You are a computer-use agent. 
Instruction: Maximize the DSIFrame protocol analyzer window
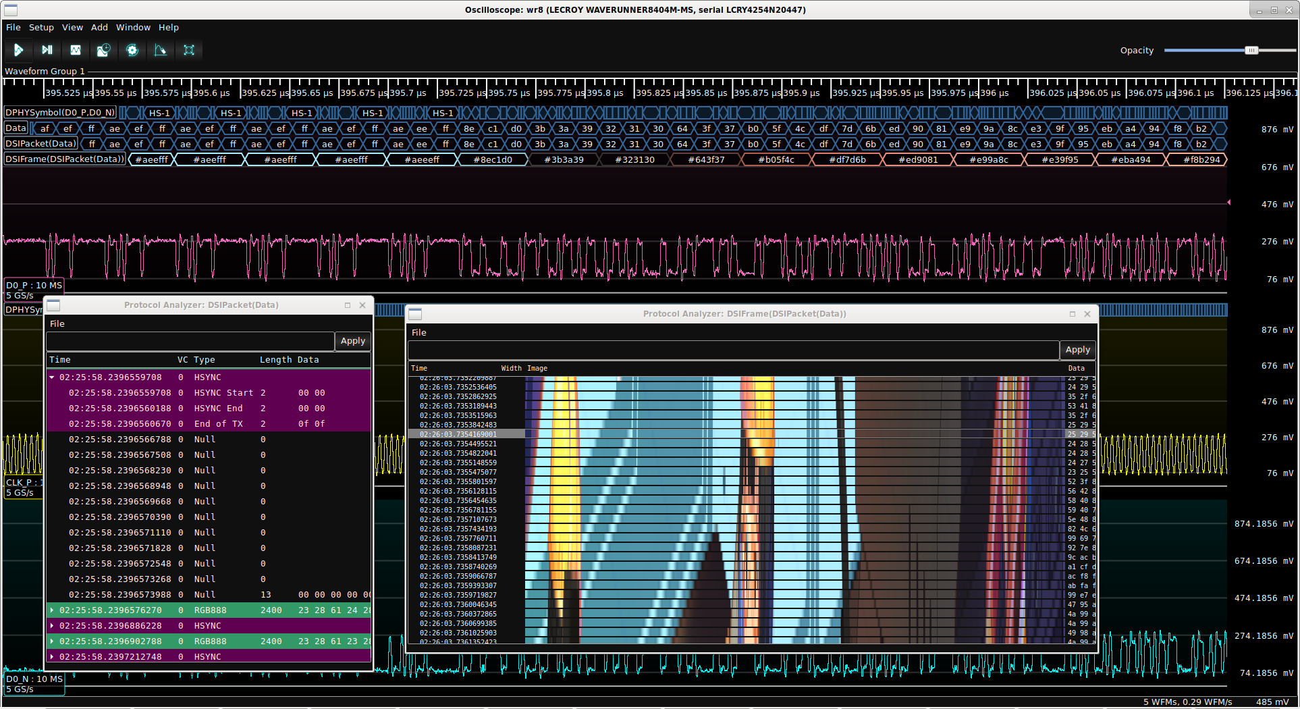pyautogui.click(x=1072, y=314)
